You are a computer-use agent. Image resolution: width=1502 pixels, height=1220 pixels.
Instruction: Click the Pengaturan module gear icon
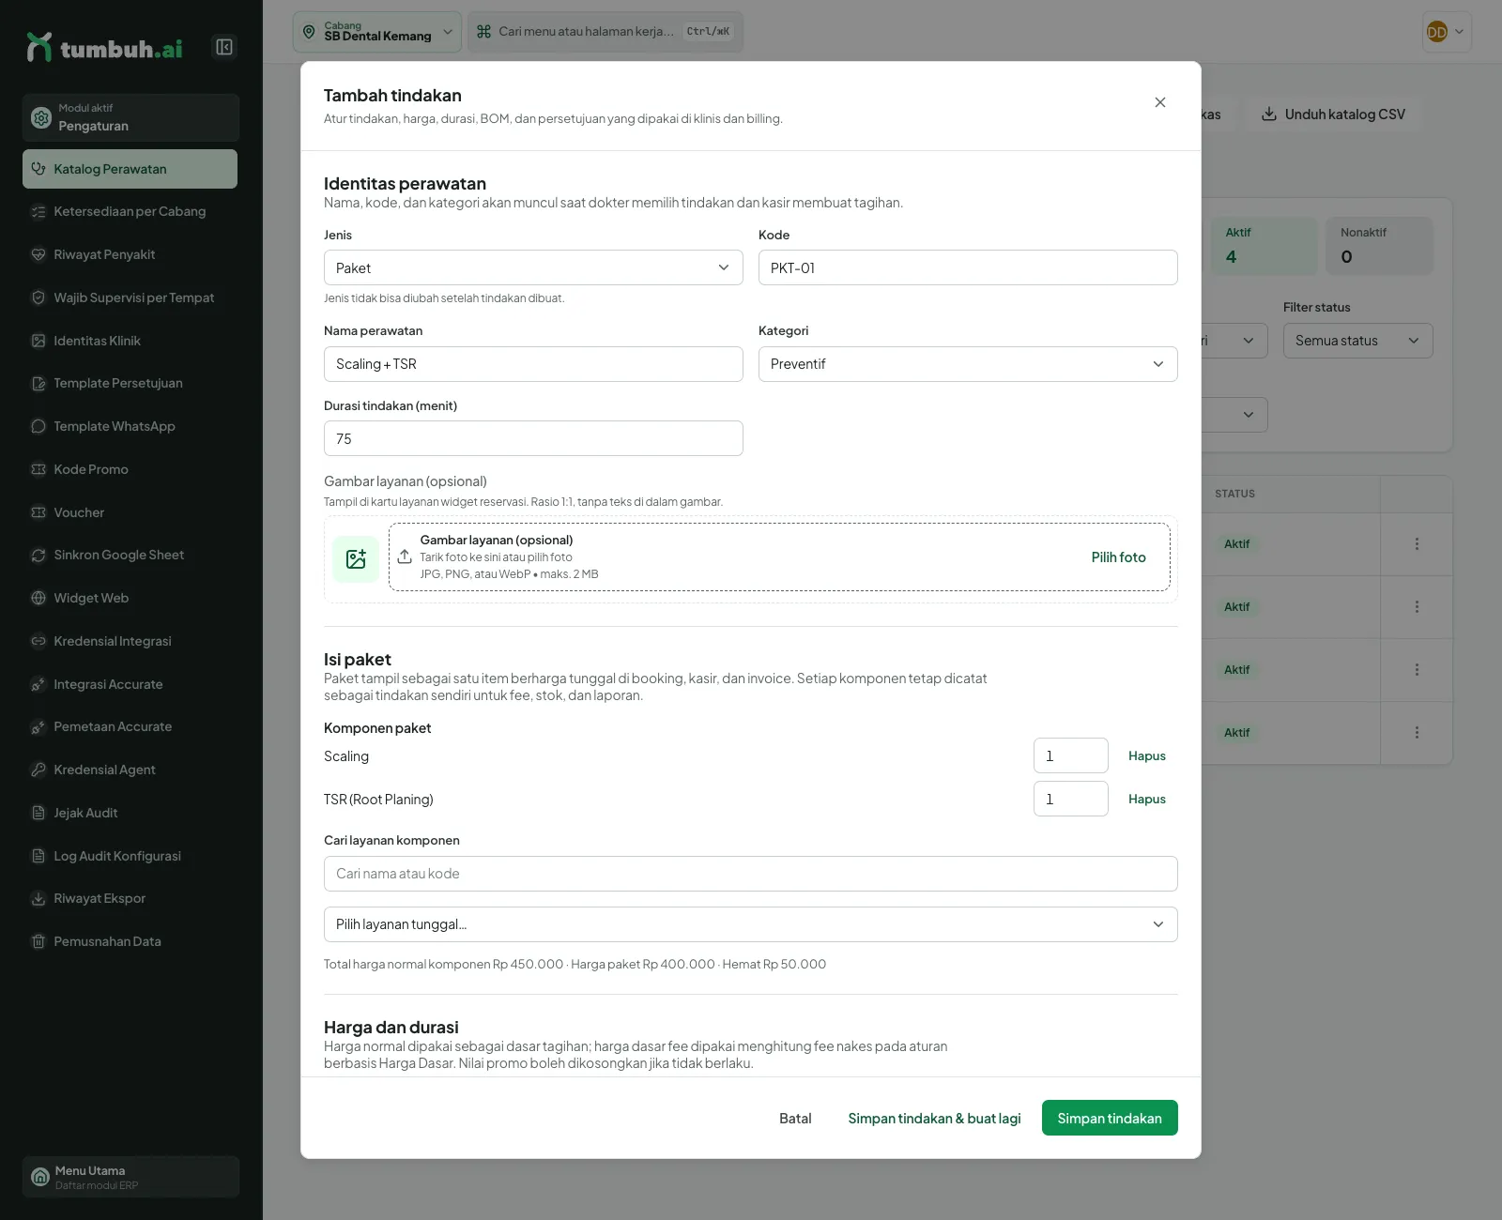click(41, 117)
